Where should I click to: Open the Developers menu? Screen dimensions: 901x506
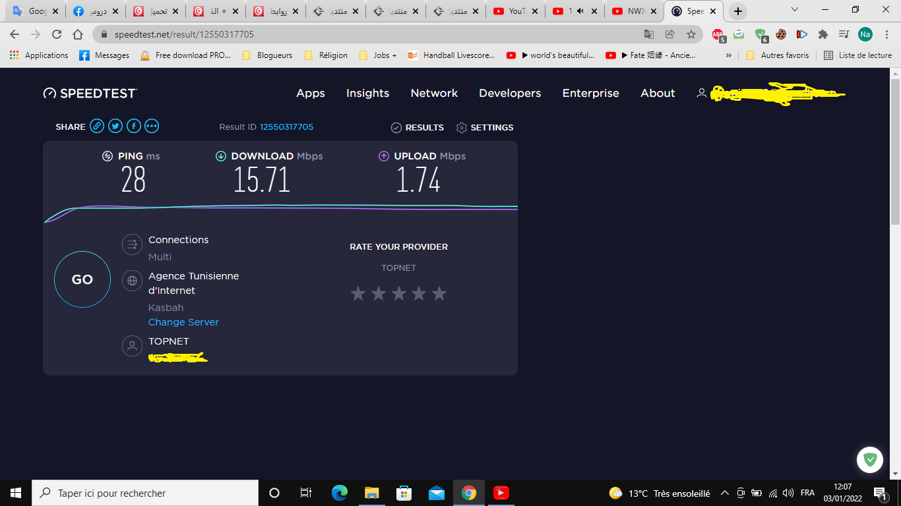coord(510,93)
